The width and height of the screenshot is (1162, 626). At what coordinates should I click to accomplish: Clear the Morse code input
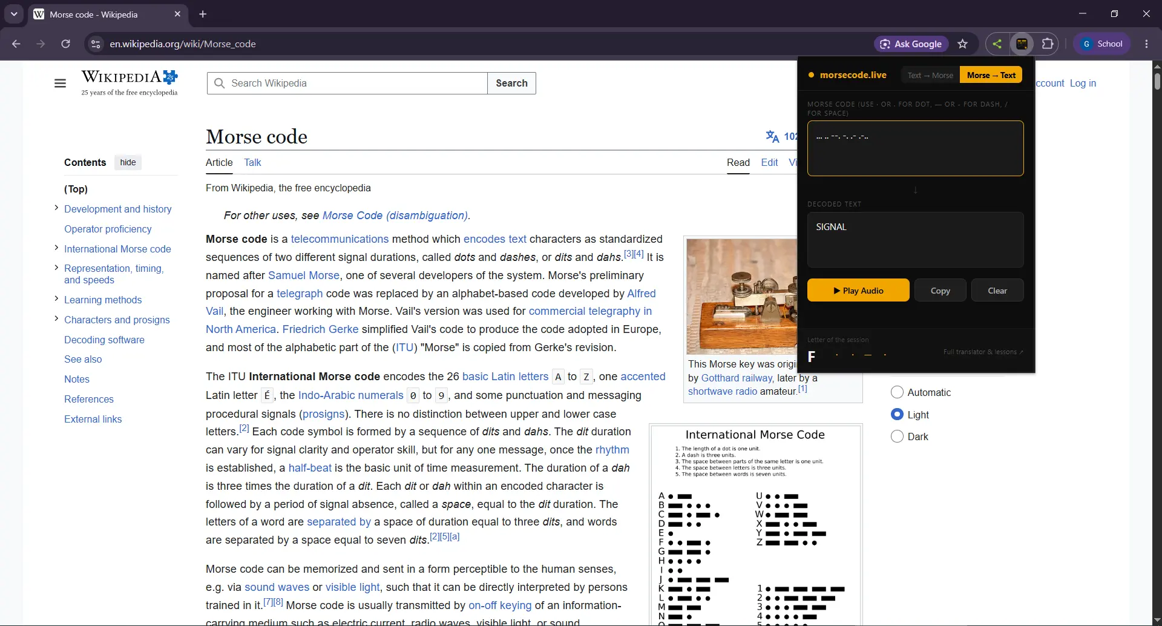pyautogui.click(x=997, y=290)
